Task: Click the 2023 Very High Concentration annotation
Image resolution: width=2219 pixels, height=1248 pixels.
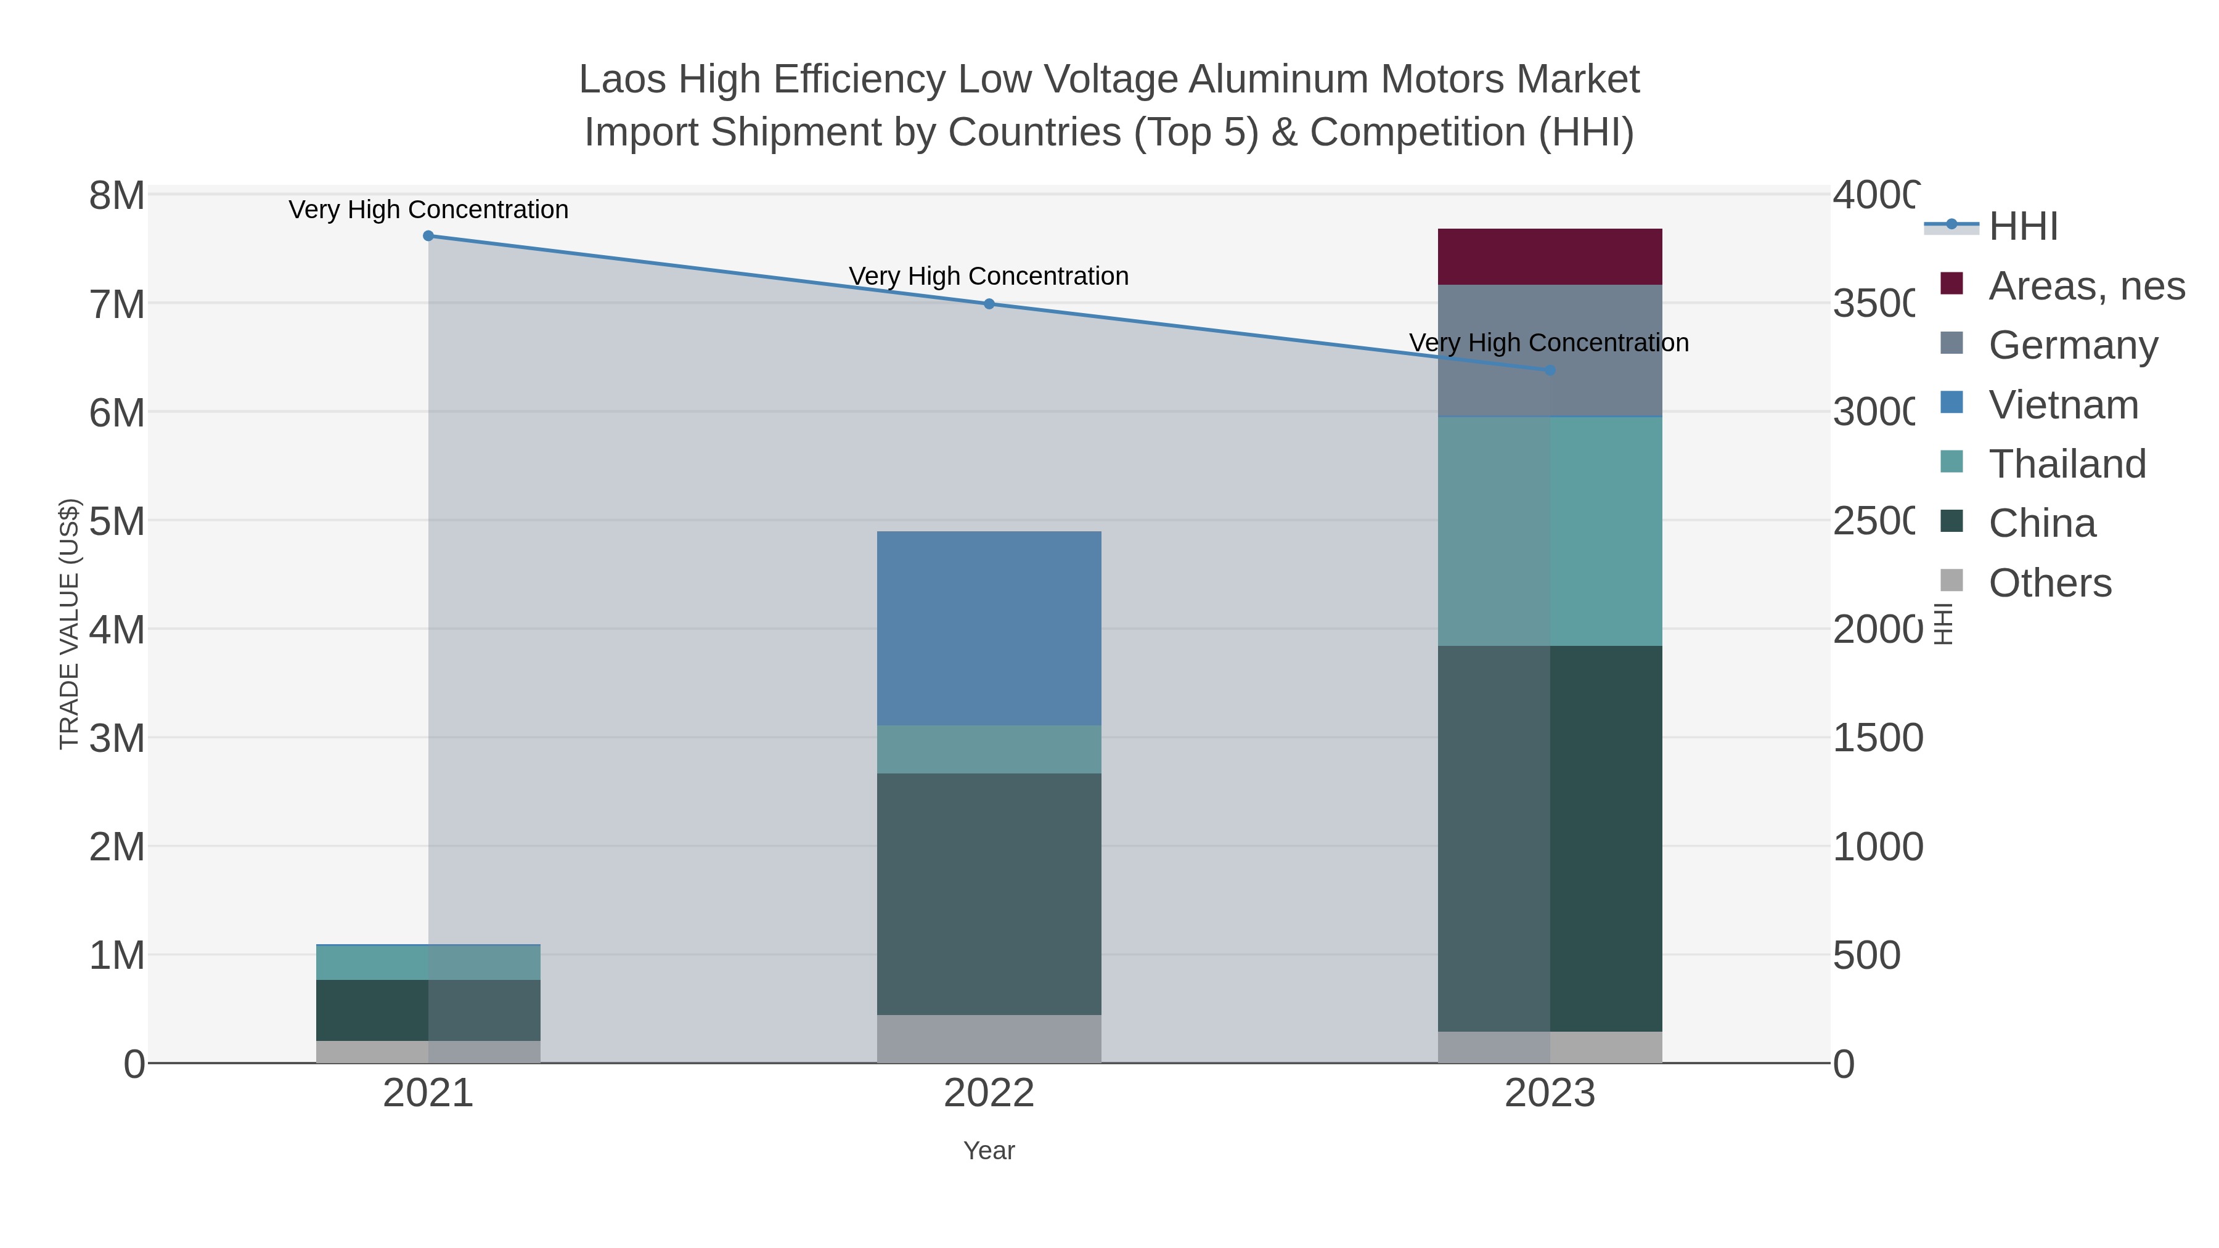Action: [x=1550, y=343]
